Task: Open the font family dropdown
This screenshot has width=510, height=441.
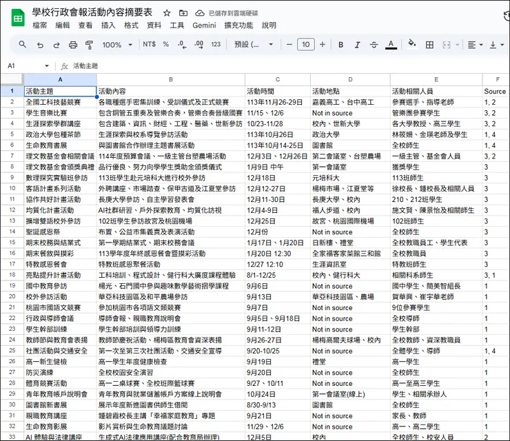Action: [x=254, y=45]
